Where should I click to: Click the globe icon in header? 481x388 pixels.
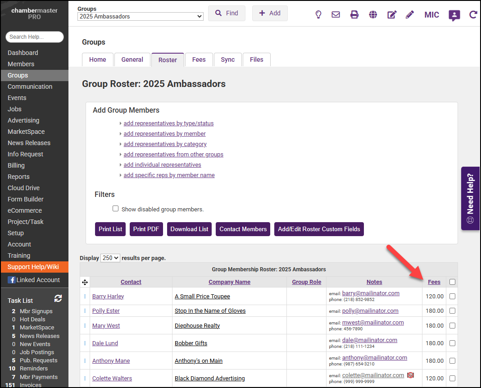pyautogui.click(x=373, y=14)
